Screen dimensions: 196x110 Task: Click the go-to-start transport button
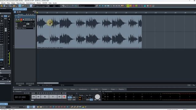[34, 97]
